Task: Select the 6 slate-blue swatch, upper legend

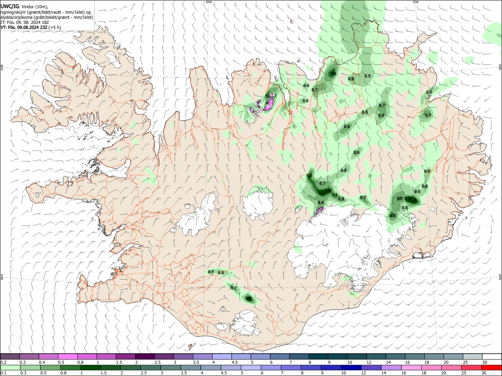Action: tap(280, 356)
